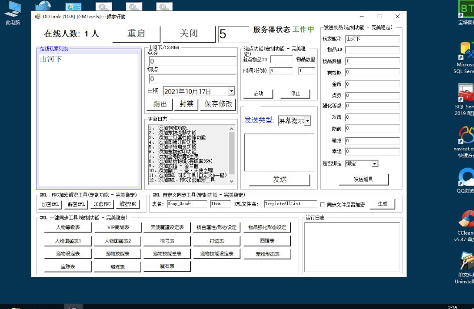The height and width of the screenshot is (309, 474).
Task: Click the 重启 server restart button
Action: pyautogui.click(x=137, y=33)
